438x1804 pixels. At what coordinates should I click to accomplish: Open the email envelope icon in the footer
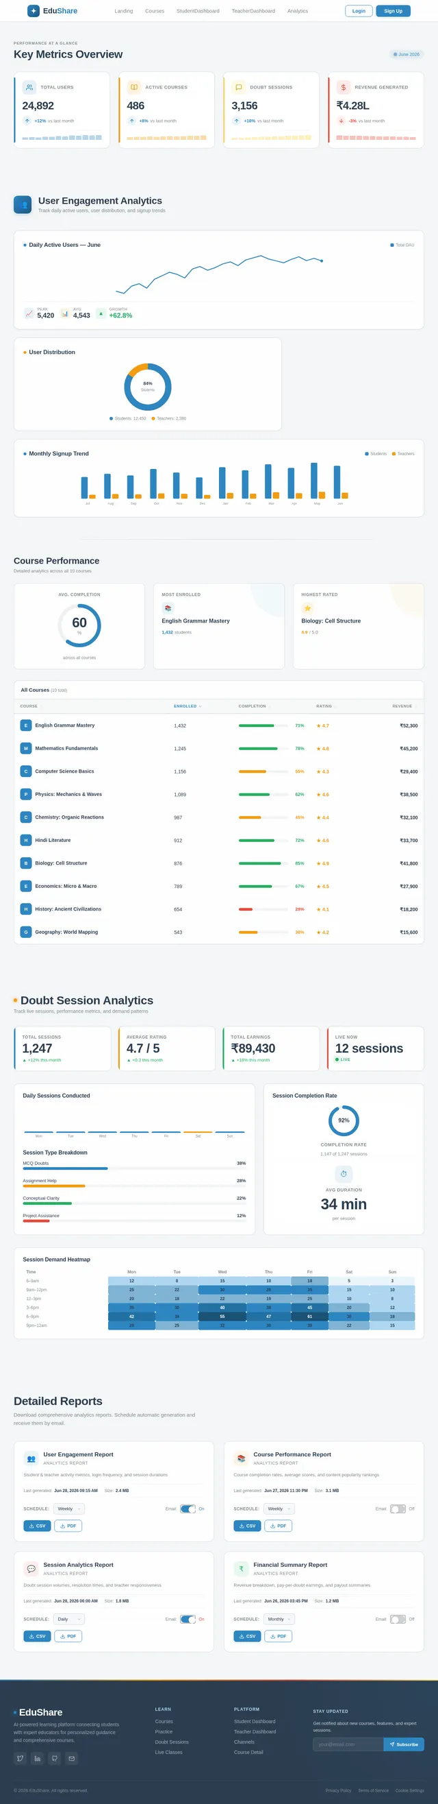[72, 1759]
